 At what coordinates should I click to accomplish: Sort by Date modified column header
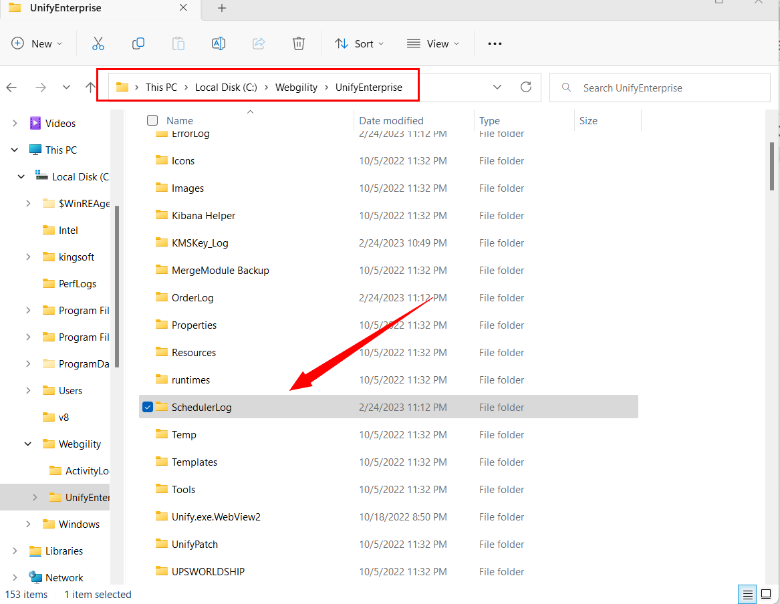pyautogui.click(x=391, y=121)
